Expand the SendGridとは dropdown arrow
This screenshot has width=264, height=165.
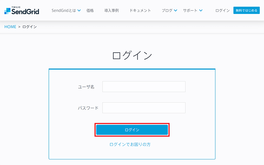79,11
